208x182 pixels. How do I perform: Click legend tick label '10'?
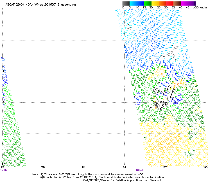tap(137, 8)
